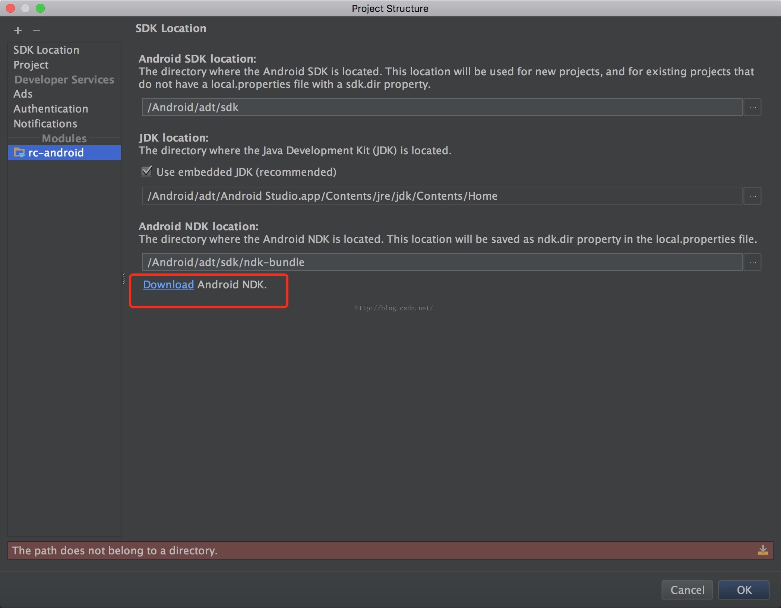Click the download icon in error bar

pyautogui.click(x=763, y=550)
